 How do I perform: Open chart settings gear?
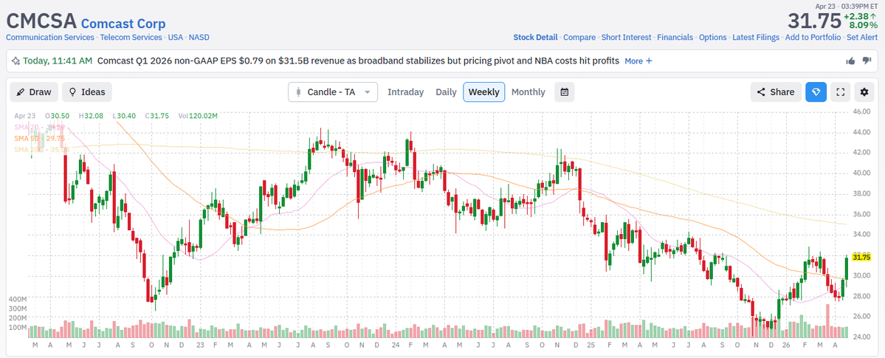point(864,92)
